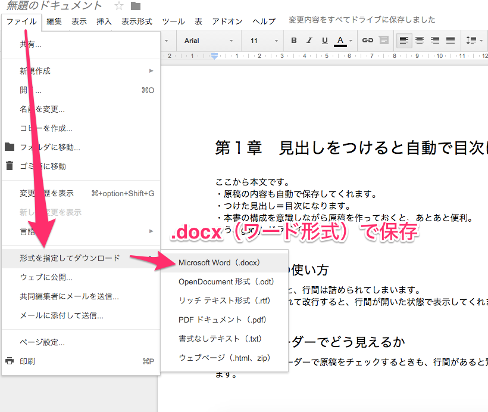Viewport: 488px width, 412px height.
Task: Open the font size 11 dropdown
Action: pos(264,41)
